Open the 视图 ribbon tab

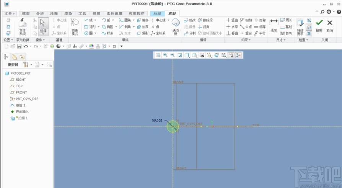coord(96,14)
